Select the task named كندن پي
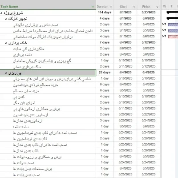 click(19, 97)
